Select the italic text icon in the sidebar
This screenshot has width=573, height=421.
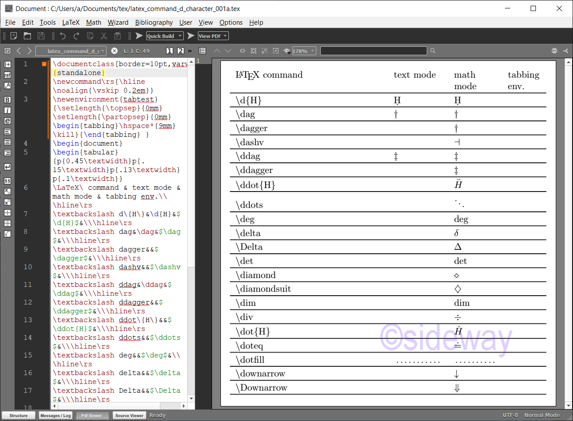(7, 110)
